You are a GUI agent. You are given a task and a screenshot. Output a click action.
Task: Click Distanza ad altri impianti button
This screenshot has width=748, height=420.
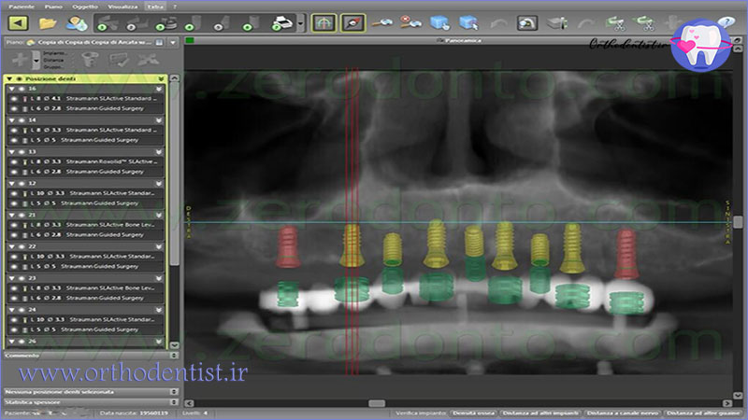540,413
